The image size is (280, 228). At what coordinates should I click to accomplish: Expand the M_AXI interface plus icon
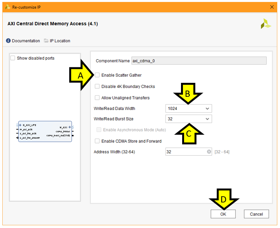pyautogui.click(x=70, y=127)
